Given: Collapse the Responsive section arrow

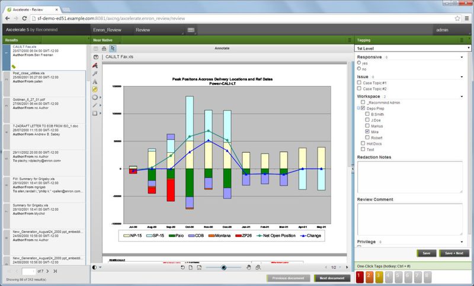Looking at the screenshot, I should click(x=462, y=57).
